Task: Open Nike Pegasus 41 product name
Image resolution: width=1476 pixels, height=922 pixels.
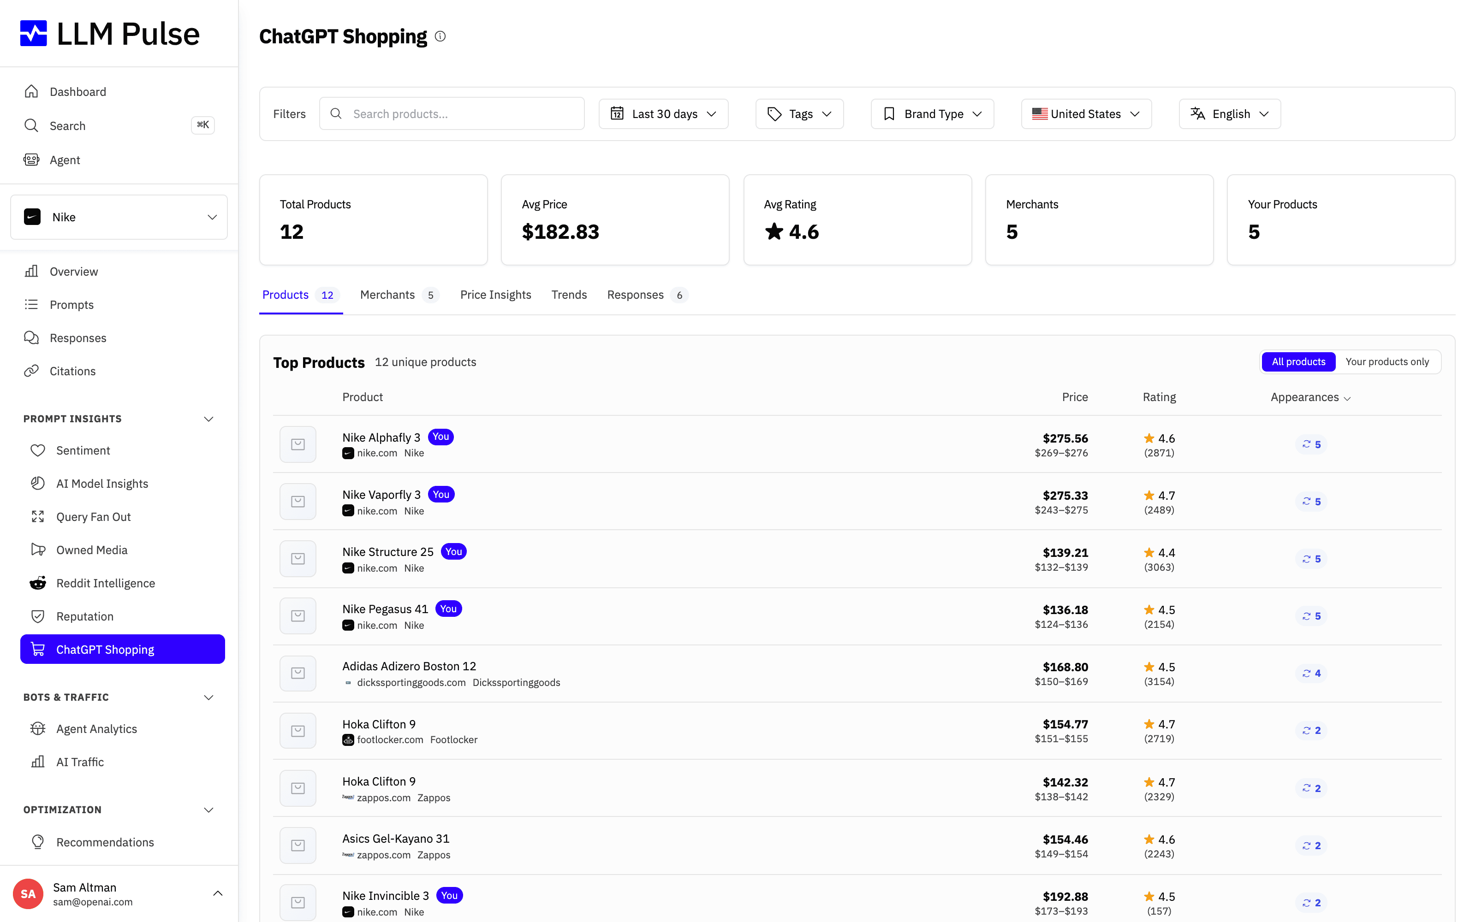Action: point(384,609)
